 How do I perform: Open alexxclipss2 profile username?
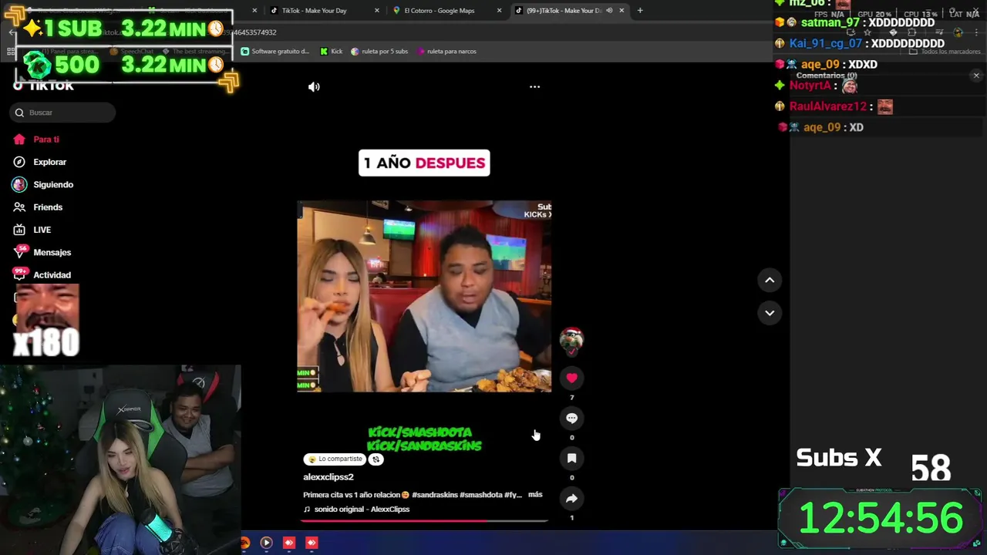tap(328, 477)
